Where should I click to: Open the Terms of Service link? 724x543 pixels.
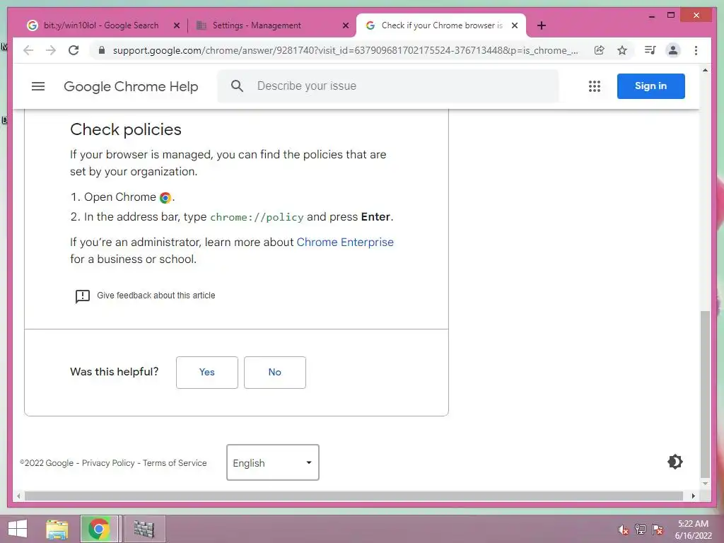pos(175,462)
